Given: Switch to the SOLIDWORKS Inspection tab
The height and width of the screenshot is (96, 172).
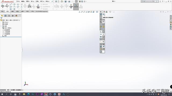Looking at the screenshot, I should point(42,11).
